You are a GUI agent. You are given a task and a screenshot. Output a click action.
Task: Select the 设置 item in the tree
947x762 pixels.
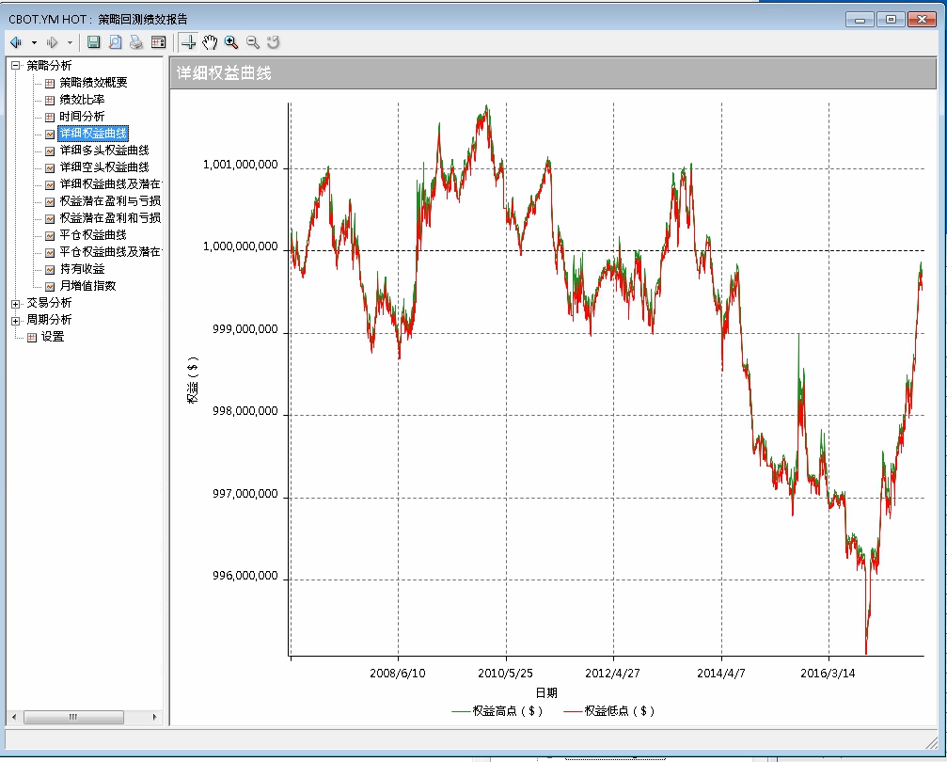pos(52,337)
